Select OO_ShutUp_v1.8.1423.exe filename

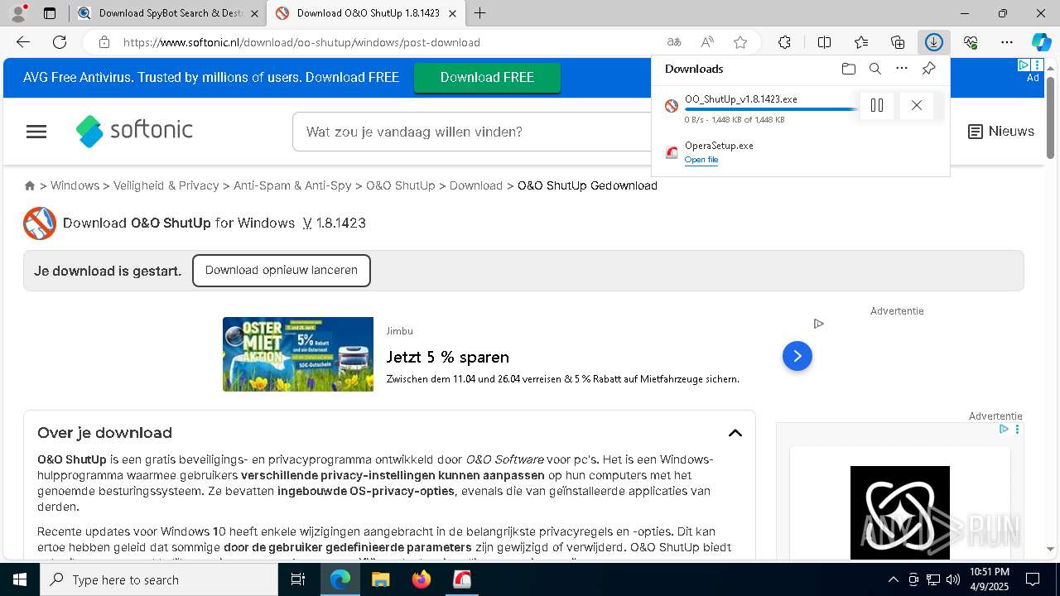[741, 99]
